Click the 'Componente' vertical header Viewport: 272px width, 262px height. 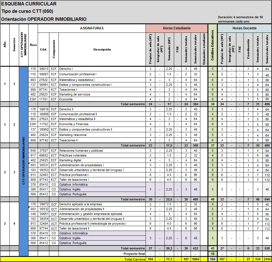54,49
